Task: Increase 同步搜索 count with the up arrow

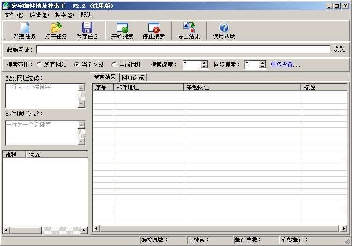Action: (262, 63)
